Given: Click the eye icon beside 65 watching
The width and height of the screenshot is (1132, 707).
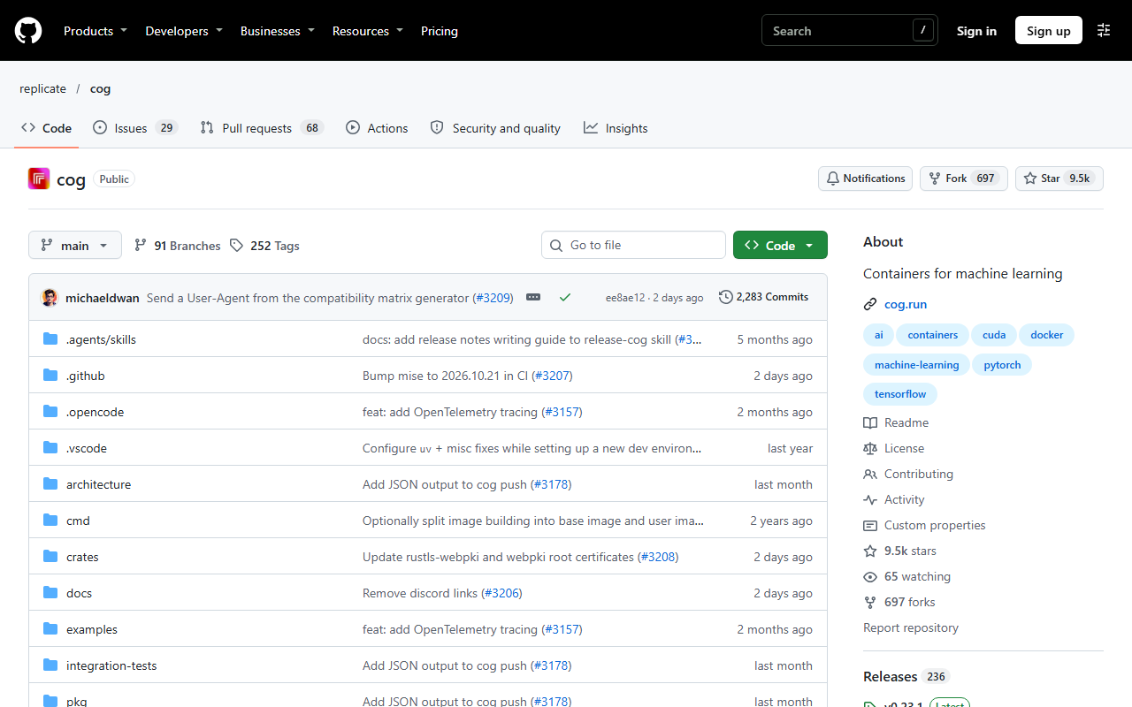Looking at the screenshot, I should pyautogui.click(x=870, y=576).
